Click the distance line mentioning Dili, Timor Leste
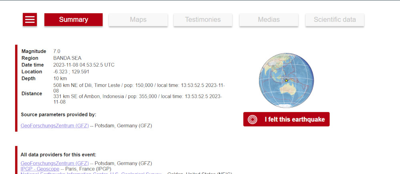 (x=139, y=85)
